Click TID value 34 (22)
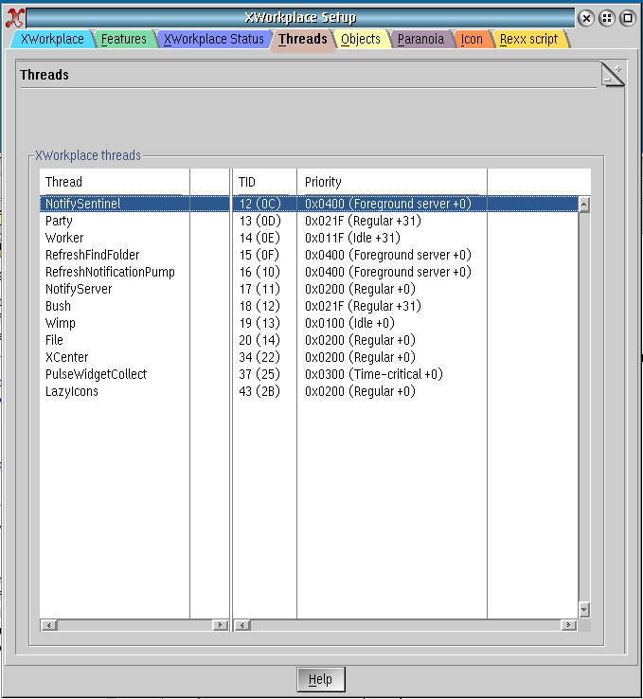643x699 pixels. click(259, 357)
